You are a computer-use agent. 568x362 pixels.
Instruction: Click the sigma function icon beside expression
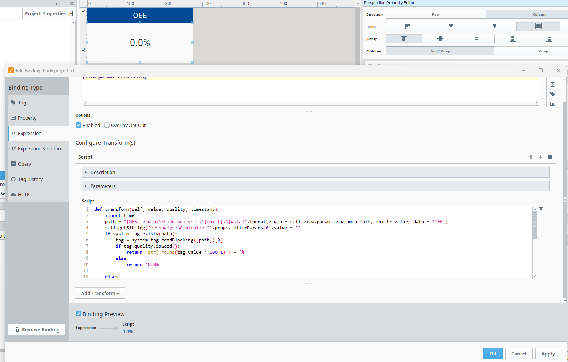tap(553, 85)
